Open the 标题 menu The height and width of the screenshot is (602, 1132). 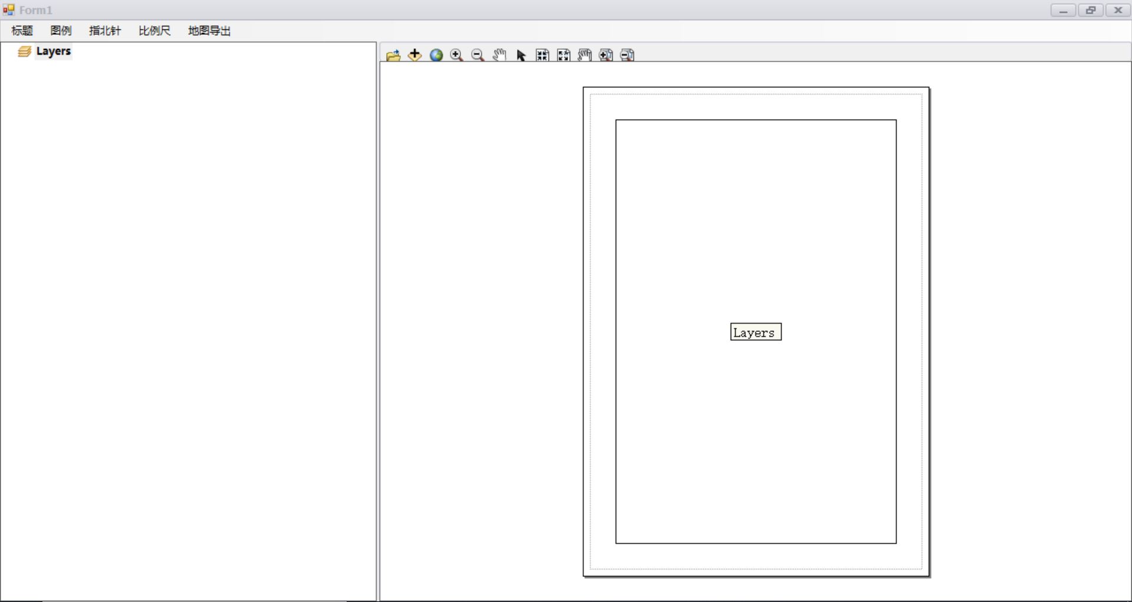[22, 31]
